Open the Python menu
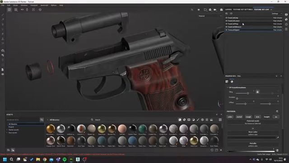 (54, 5)
